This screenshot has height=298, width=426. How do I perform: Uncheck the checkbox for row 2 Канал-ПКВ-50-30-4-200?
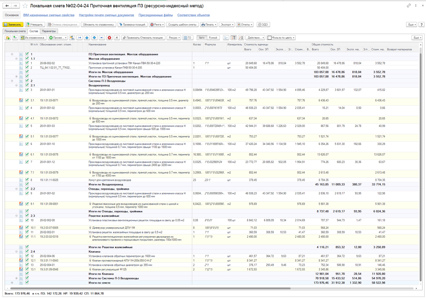(x=27, y=67)
